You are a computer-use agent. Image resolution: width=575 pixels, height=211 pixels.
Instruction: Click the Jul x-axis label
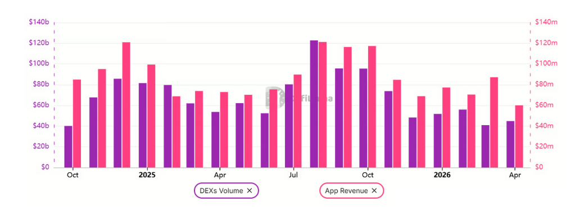click(x=293, y=175)
